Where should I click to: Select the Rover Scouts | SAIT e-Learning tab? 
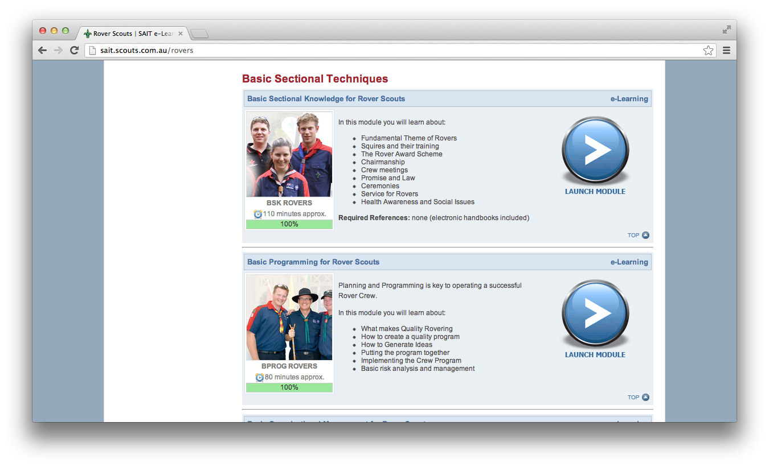133,34
